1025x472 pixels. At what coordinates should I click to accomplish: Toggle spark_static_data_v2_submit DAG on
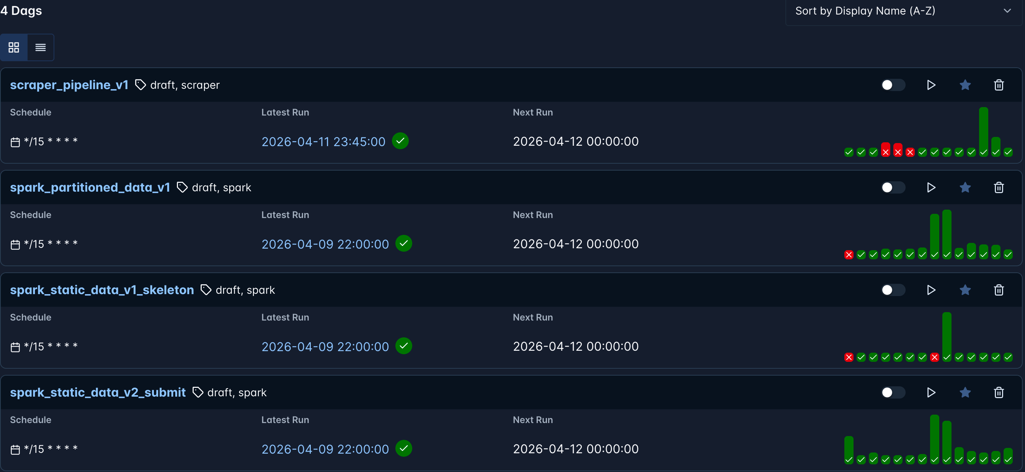[893, 392]
